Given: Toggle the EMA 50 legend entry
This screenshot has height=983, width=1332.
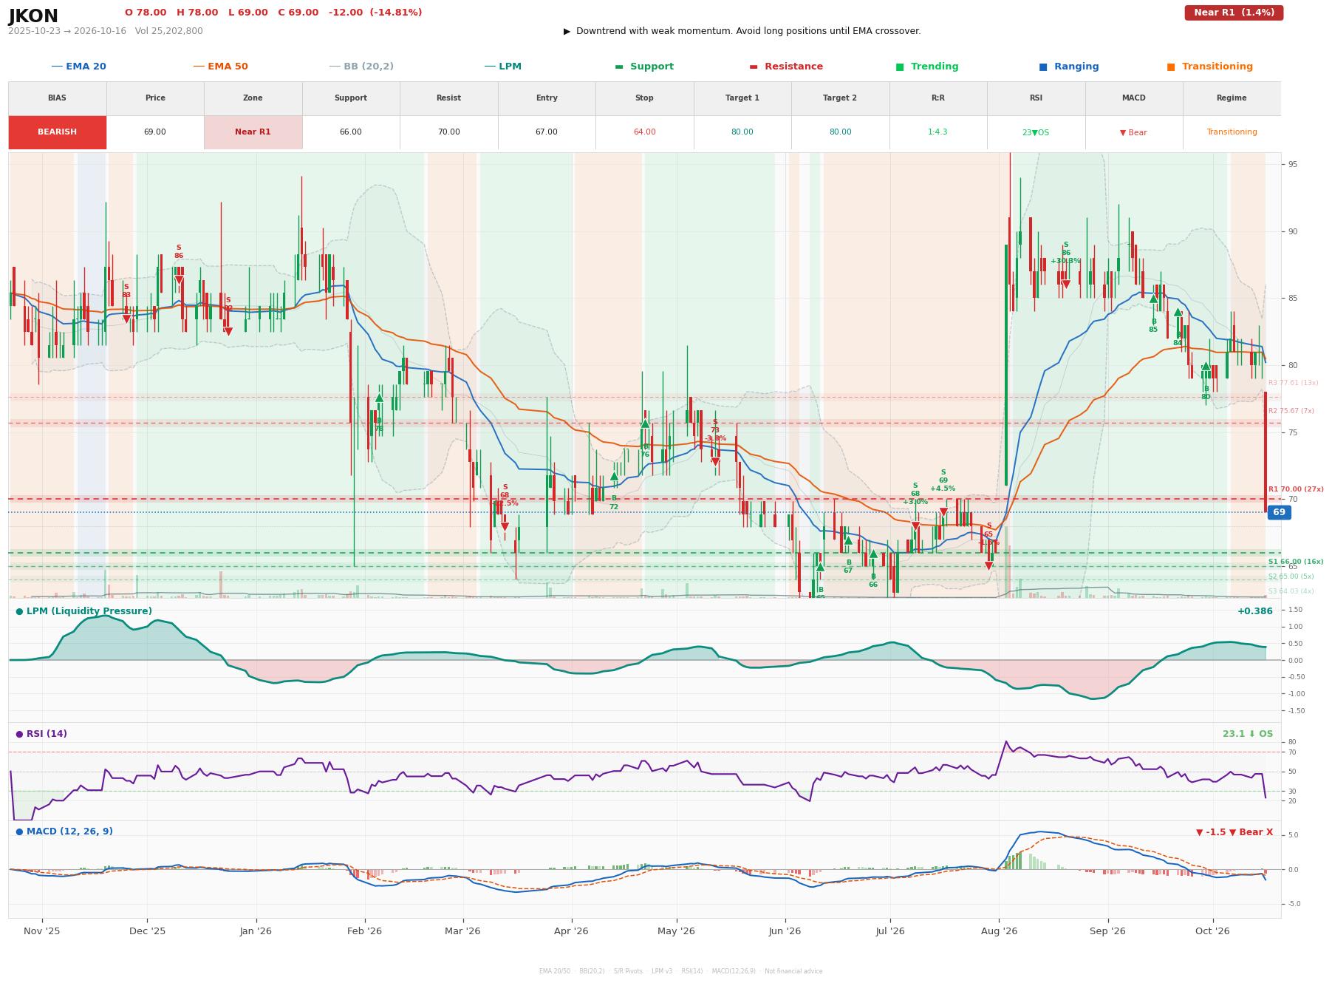Looking at the screenshot, I should (x=221, y=67).
